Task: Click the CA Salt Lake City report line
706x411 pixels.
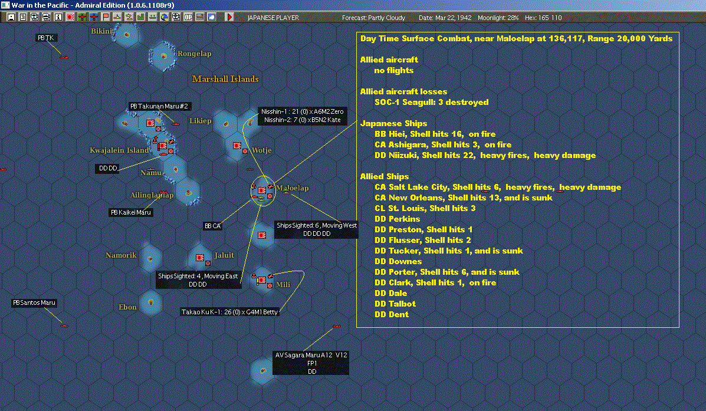Action: pos(498,187)
